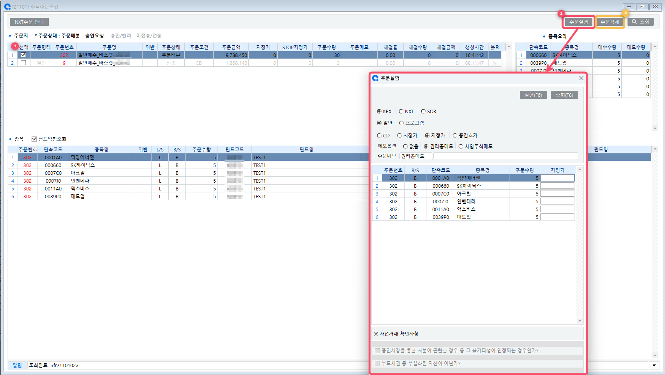The height and width of the screenshot is (375, 665).
Task: Click the scroll-down arrow of the 종목 table
Action: (x=655, y=355)
